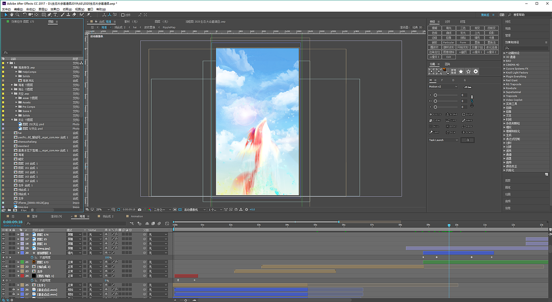Toggle visibility of layer 23 右手

[x=3, y=271]
